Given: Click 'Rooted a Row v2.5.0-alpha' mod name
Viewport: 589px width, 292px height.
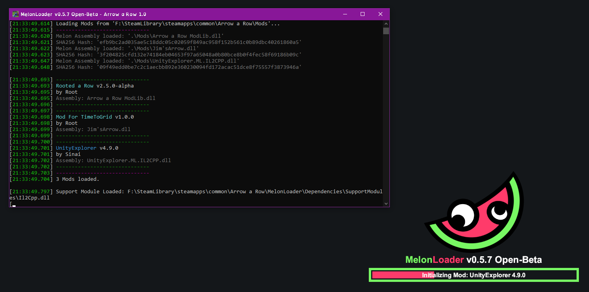Looking at the screenshot, I should coord(95,86).
